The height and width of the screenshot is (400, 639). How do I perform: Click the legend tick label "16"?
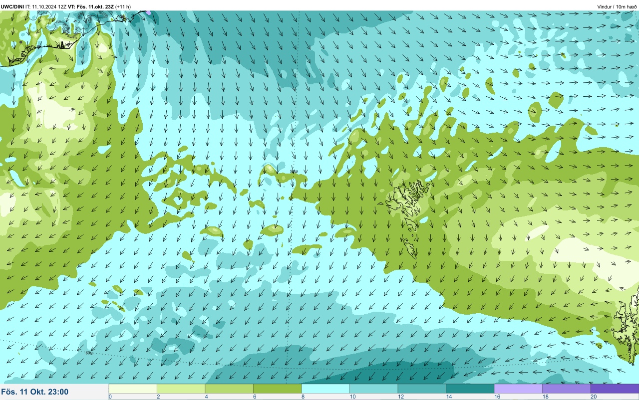click(x=496, y=397)
